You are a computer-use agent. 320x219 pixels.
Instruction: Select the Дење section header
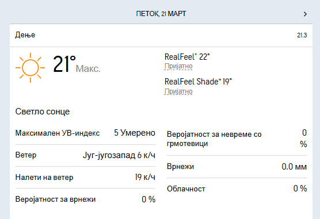click(161, 35)
